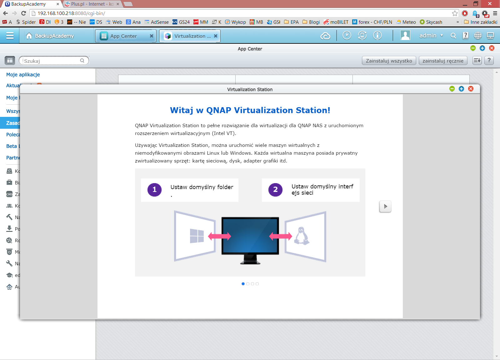Close the App Center window
Screen dimensions: 500x360
[x=492, y=48]
